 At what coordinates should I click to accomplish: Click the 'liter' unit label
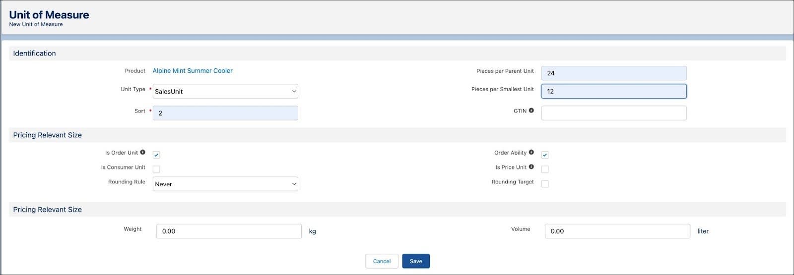coord(703,231)
